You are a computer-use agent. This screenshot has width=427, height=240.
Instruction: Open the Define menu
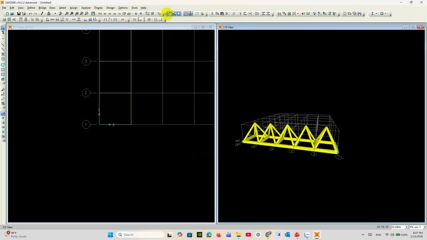[x=31, y=8]
